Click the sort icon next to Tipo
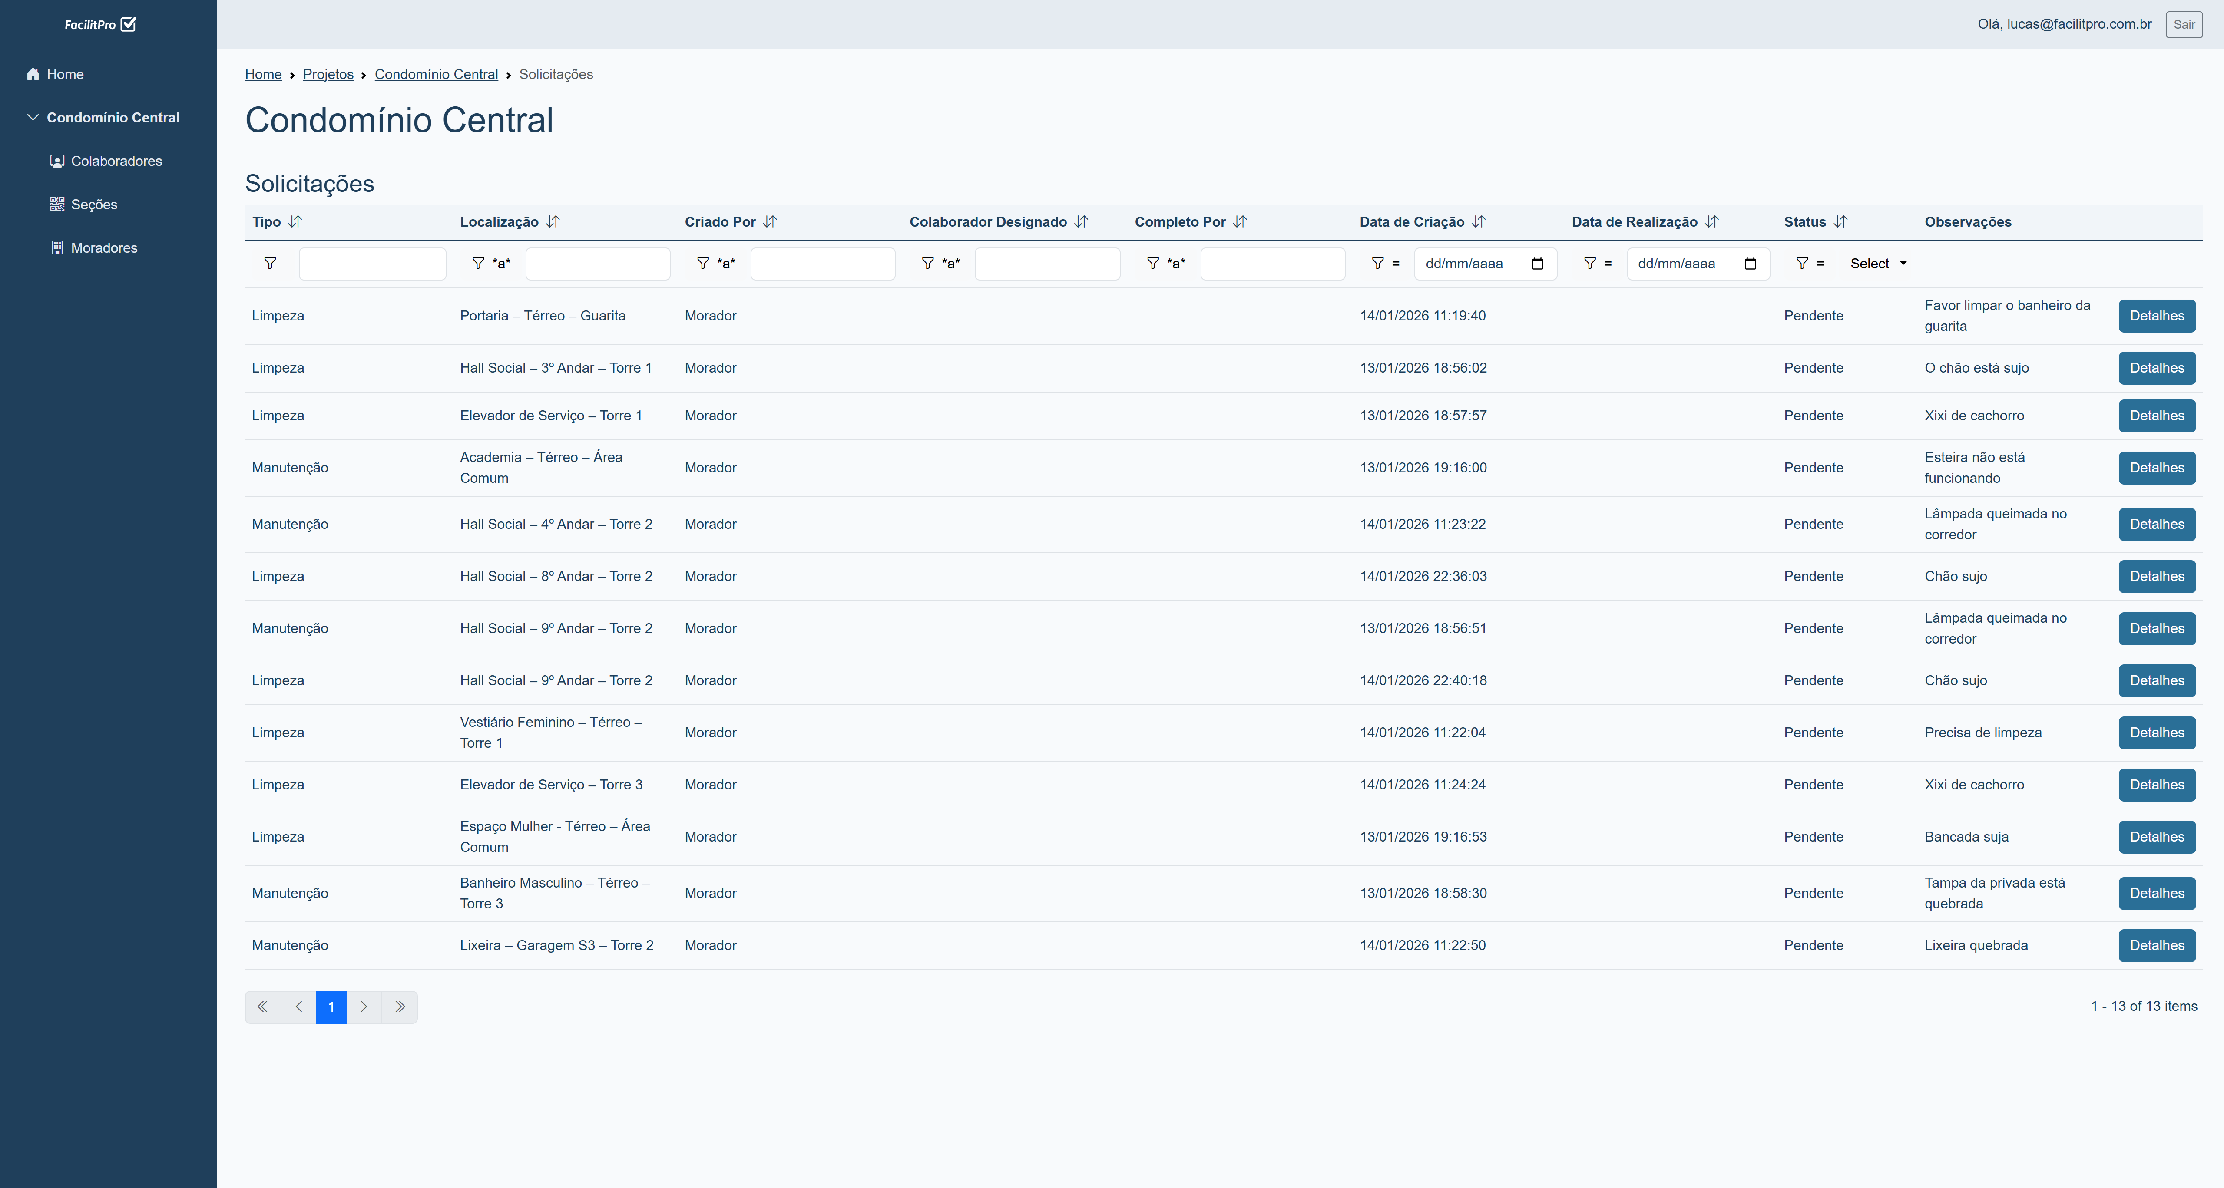 click(x=295, y=222)
